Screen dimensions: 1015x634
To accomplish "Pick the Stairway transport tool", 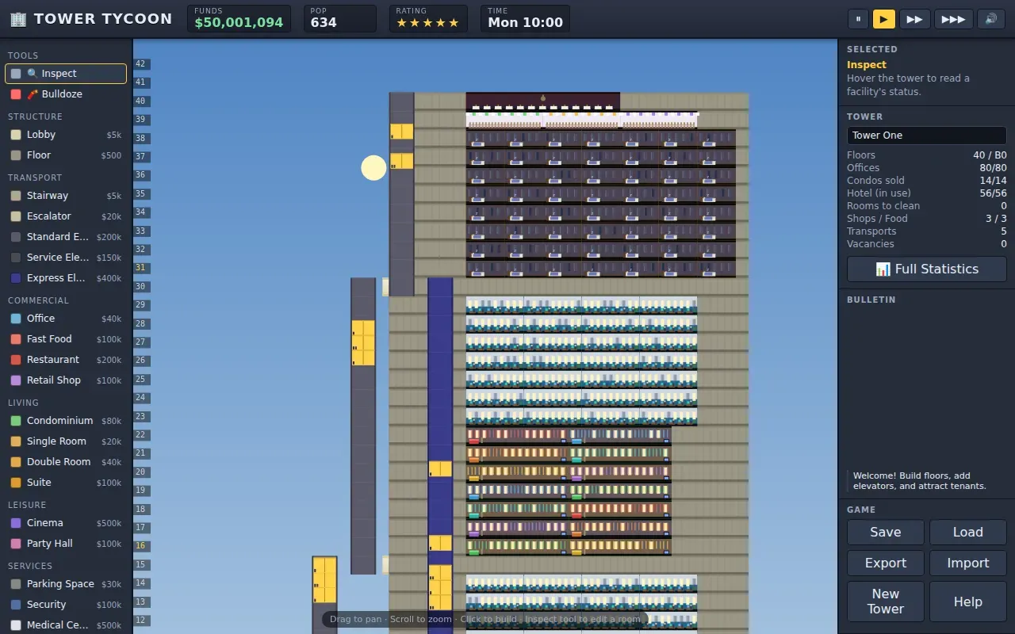I will [66, 196].
